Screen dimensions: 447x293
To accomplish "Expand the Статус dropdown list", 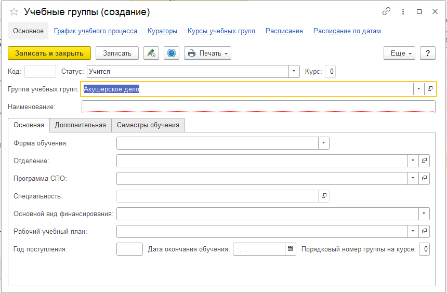I will tap(294, 71).
